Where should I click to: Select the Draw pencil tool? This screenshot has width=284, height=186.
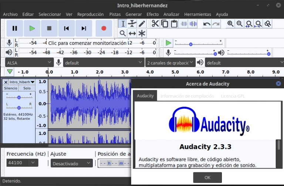[x=142, y=24]
